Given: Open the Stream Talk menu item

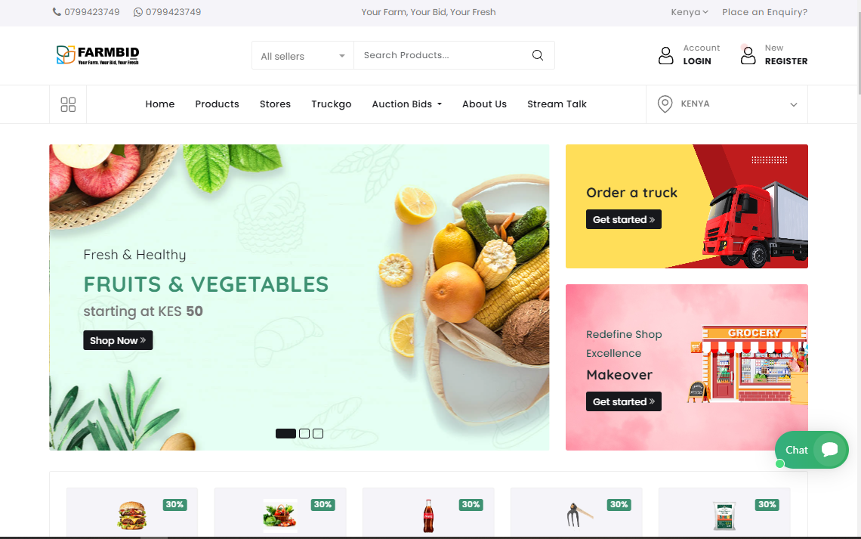Looking at the screenshot, I should [x=557, y=104].
